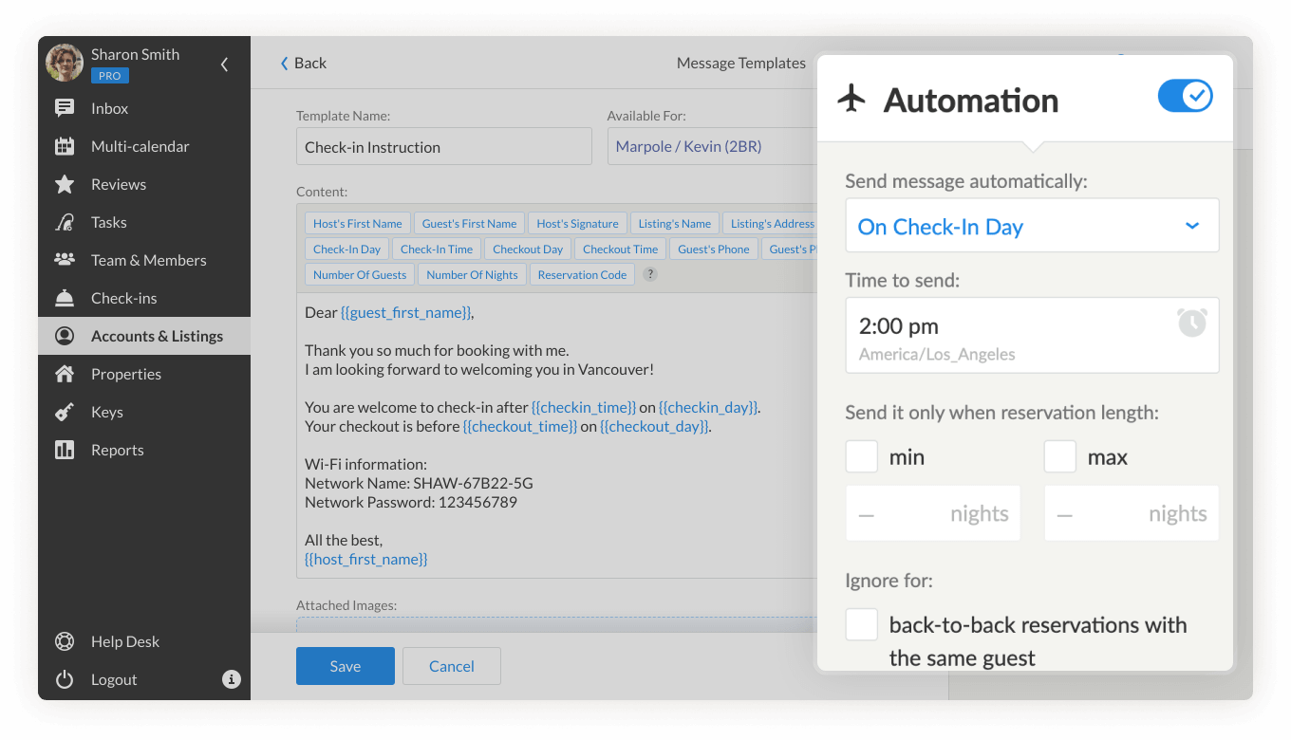Check the max reservation length checkbox
This screenshot has height=740, width=1291.
1060,456
